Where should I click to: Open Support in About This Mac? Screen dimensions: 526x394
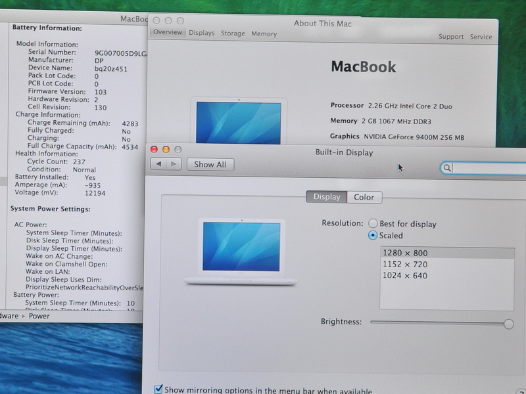pos(451,37)
